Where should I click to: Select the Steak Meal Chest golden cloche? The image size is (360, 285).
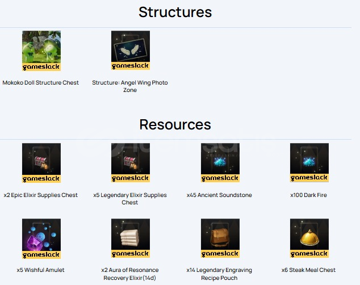[x=309, y=238]
